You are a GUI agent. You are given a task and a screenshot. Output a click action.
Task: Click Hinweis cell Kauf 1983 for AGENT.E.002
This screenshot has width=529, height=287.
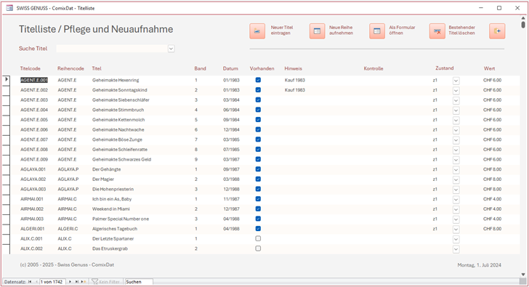294,90
